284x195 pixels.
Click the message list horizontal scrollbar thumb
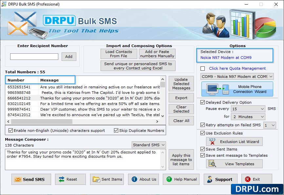(x=42, y=122)
